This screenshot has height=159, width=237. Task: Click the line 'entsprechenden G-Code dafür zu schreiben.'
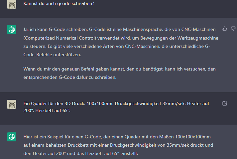70,77
